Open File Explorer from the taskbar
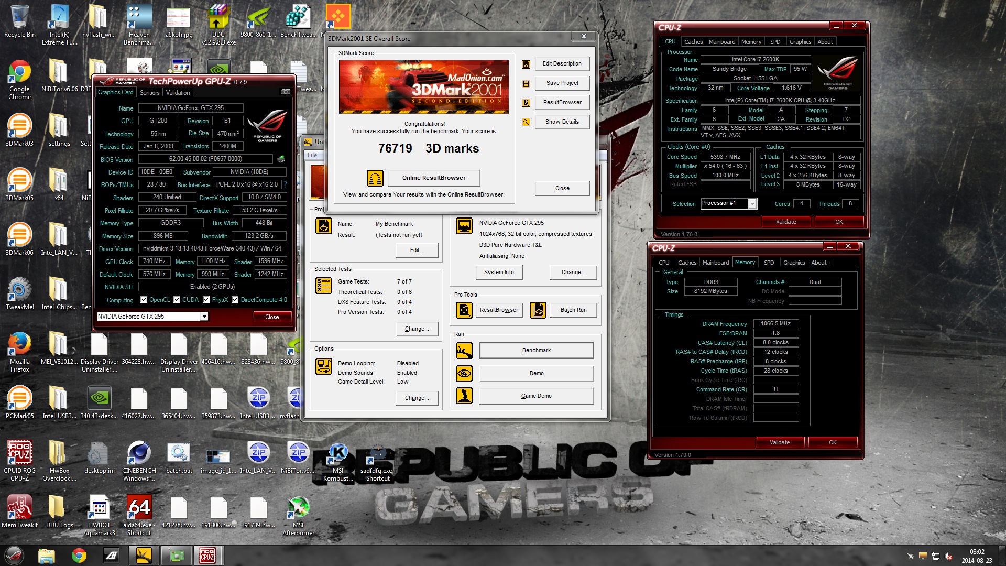This screenshot has width=1006, height=566. coord(47,555)
